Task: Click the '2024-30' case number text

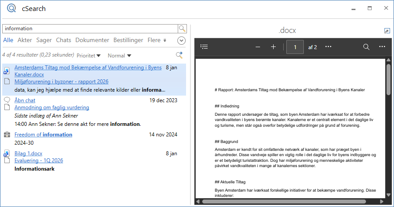Action: 24,143
